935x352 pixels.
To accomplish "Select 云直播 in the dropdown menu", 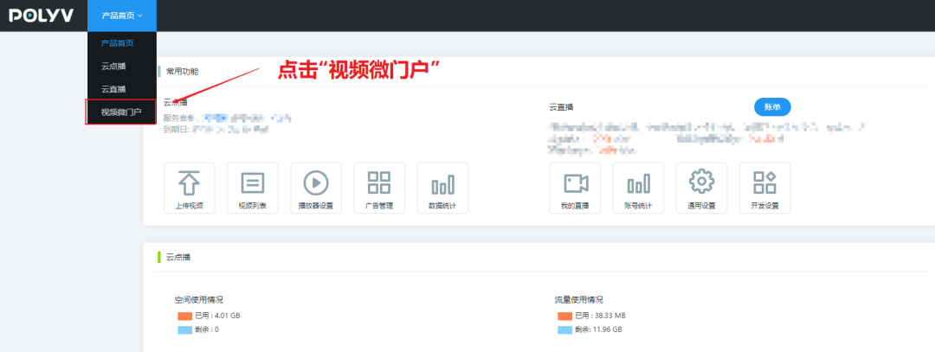I will [x=113, y=89].
